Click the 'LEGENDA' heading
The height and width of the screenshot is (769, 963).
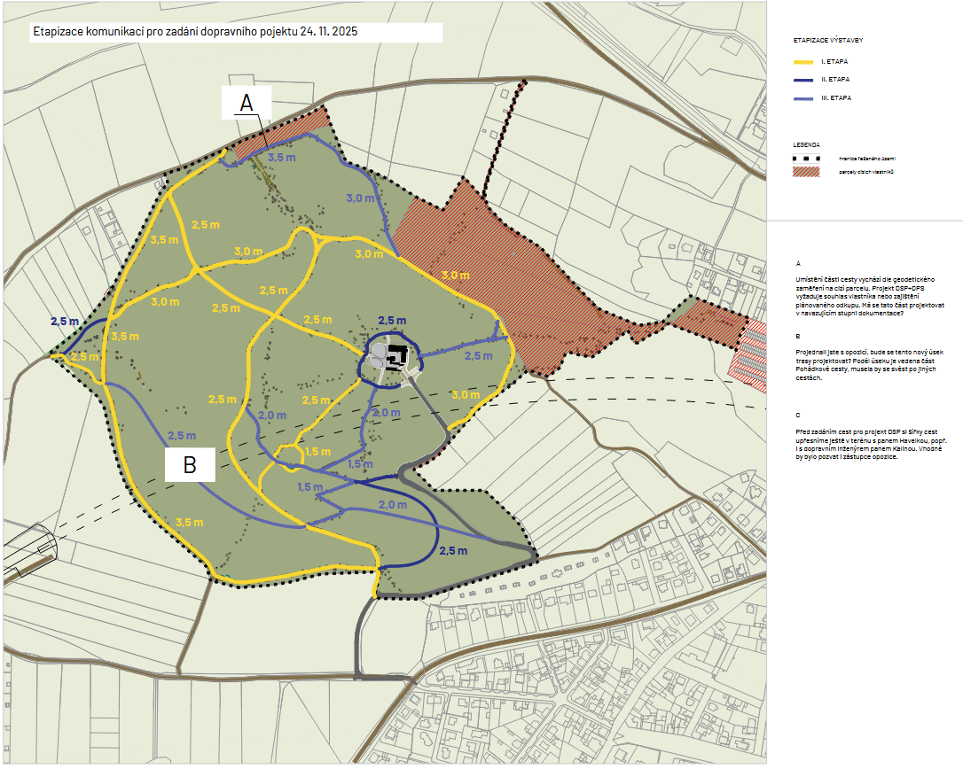point(807,144)
